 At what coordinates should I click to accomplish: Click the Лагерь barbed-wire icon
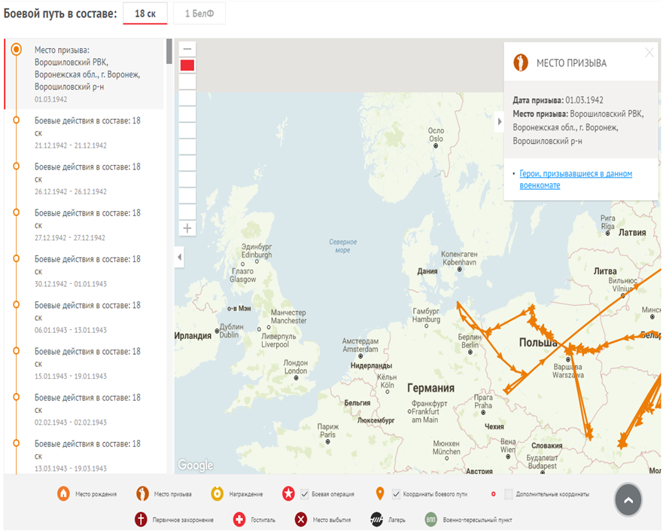[378, 520]
